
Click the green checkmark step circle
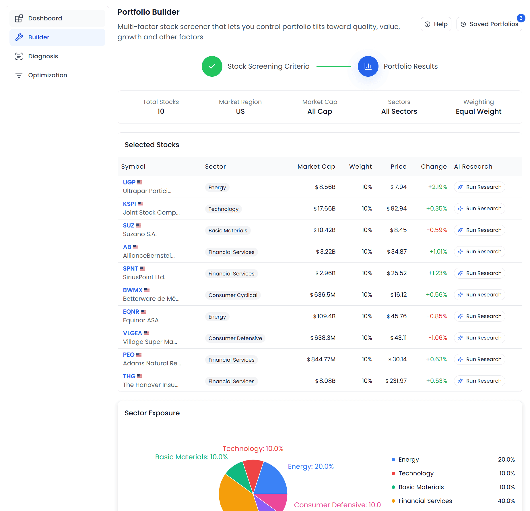pyautogui.click(x=212, y=66)
